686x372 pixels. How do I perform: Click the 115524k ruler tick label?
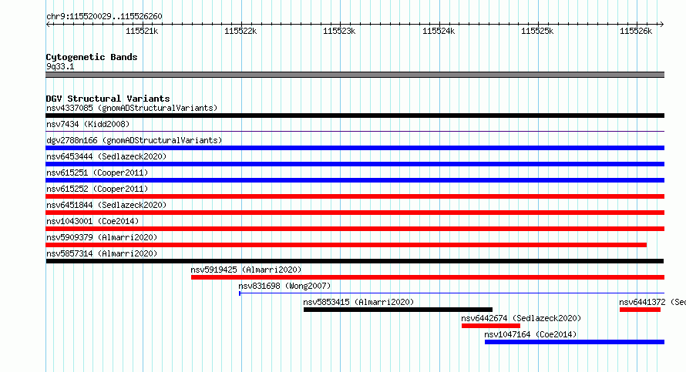pyautogui.click(x=439, y=31)
